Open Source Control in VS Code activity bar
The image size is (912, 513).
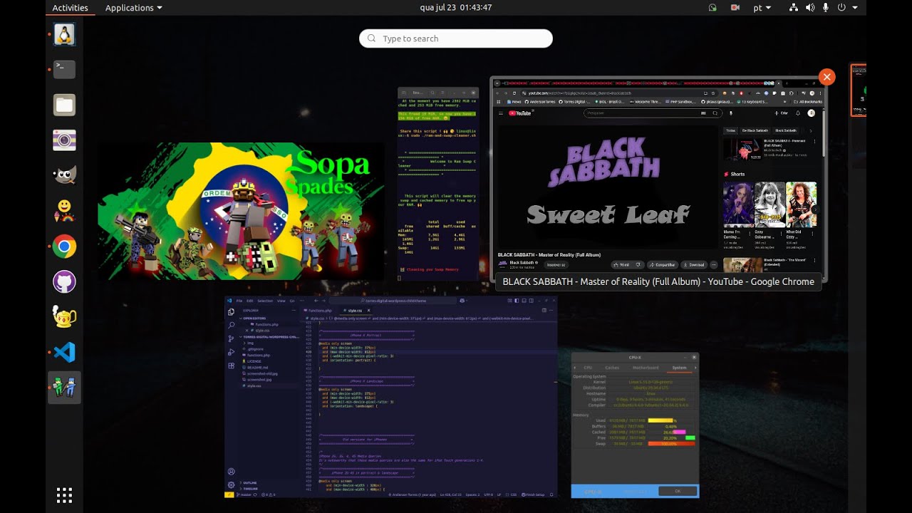click(x=231, y=338)
